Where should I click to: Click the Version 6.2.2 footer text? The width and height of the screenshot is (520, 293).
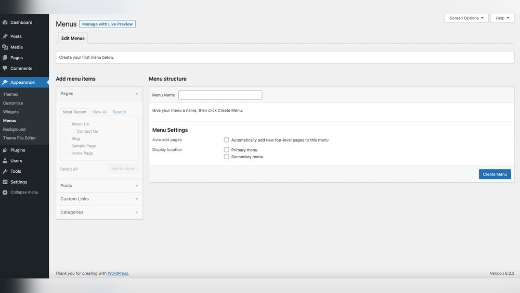pyautogui.click(x=502, y=273)
